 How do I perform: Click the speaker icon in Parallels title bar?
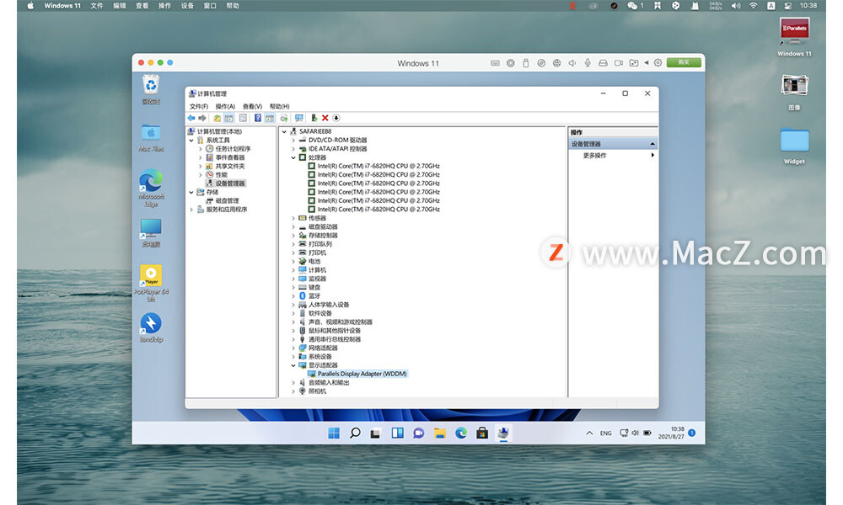point(572,63)
